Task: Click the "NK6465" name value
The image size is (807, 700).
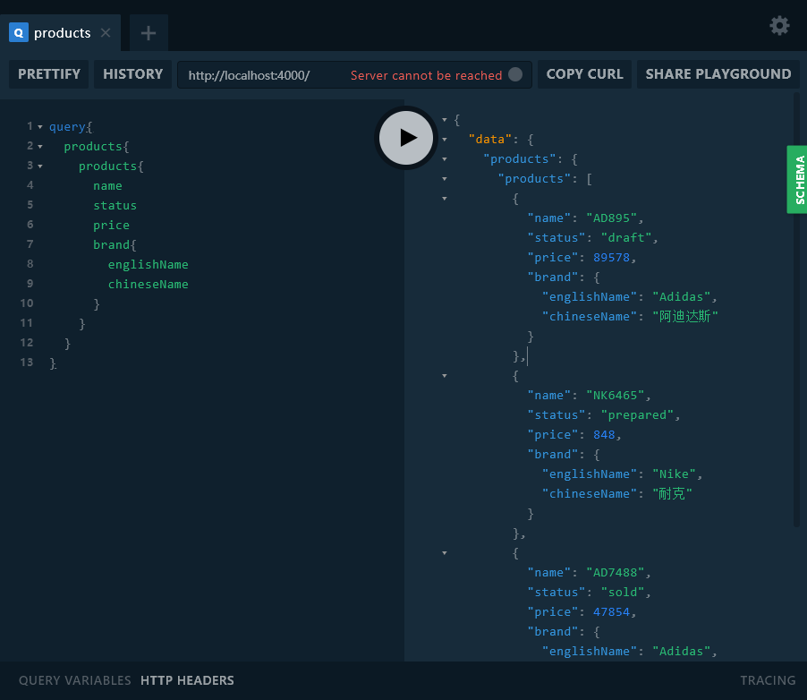Action: (615, 395)
